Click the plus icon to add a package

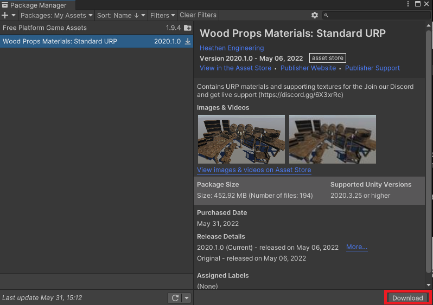(5, 15)
